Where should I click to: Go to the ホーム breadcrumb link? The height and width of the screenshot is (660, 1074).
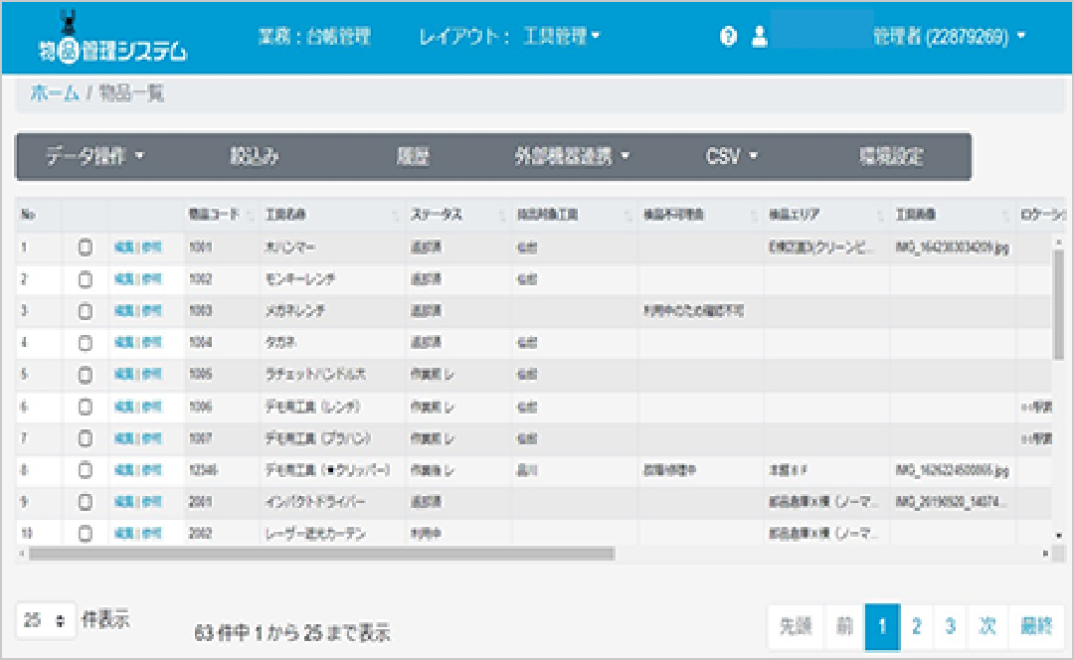[55, 93]
